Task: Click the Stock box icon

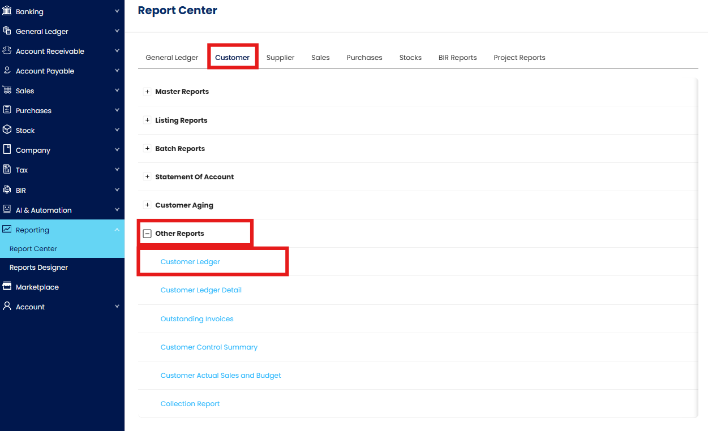Action: [x=7, y=130]
